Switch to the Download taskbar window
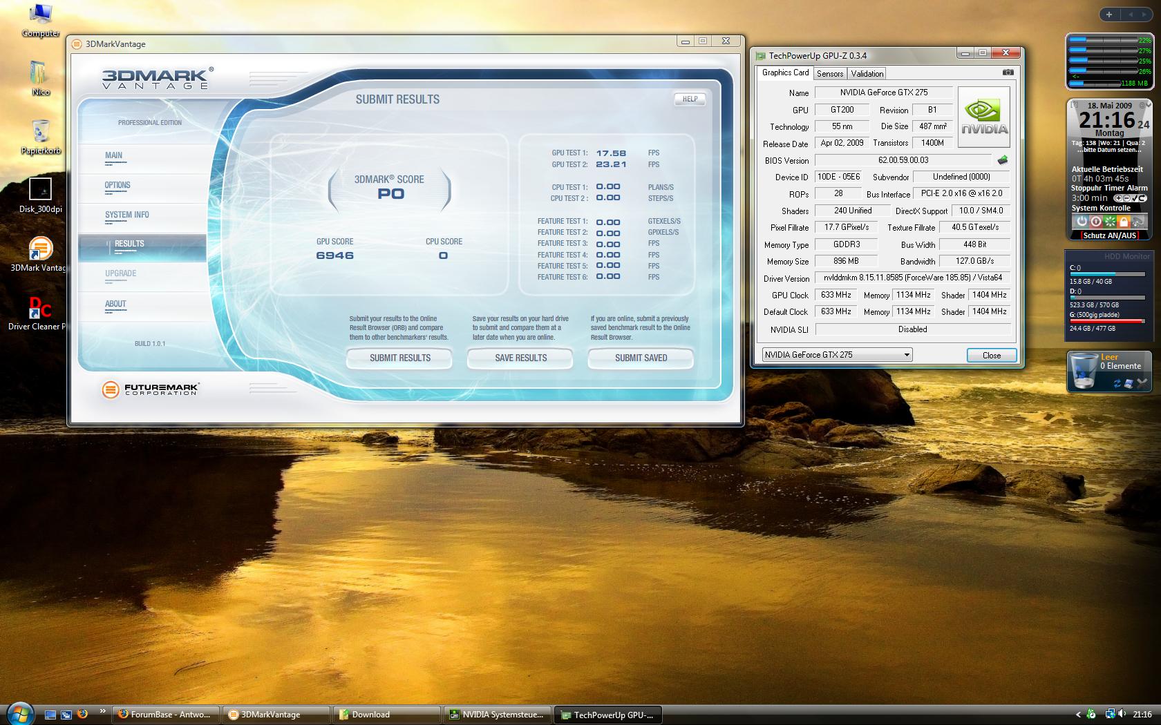The image size is (1161, 725). click(x=388, y=715)
